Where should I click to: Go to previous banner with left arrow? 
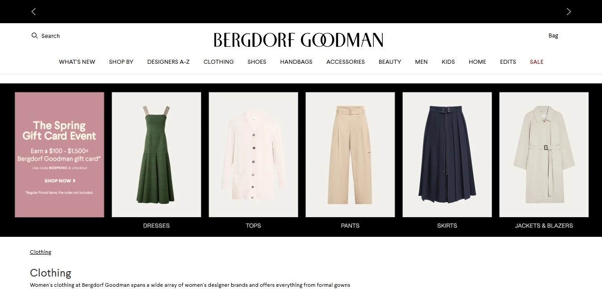tap(33, 12)
